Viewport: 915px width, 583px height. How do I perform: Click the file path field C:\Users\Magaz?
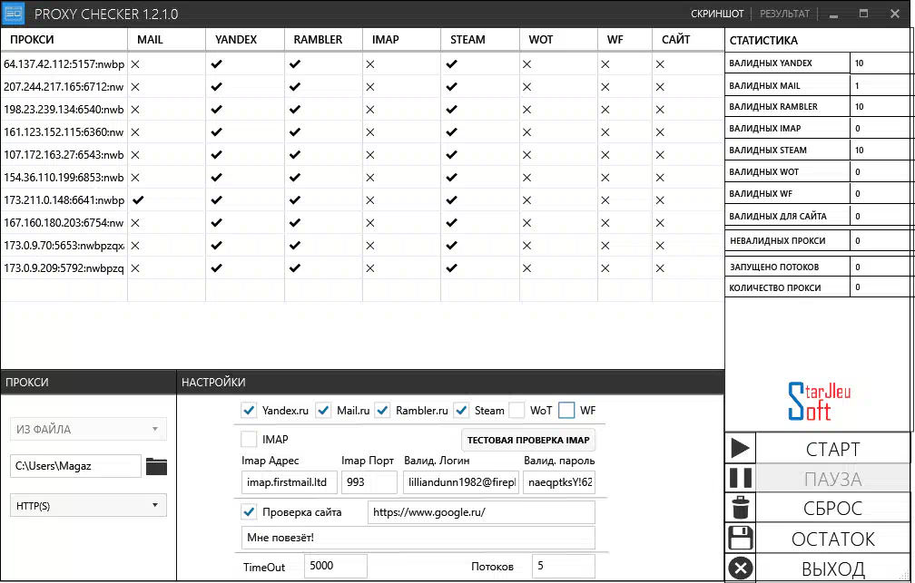click(x=76, y=466)
